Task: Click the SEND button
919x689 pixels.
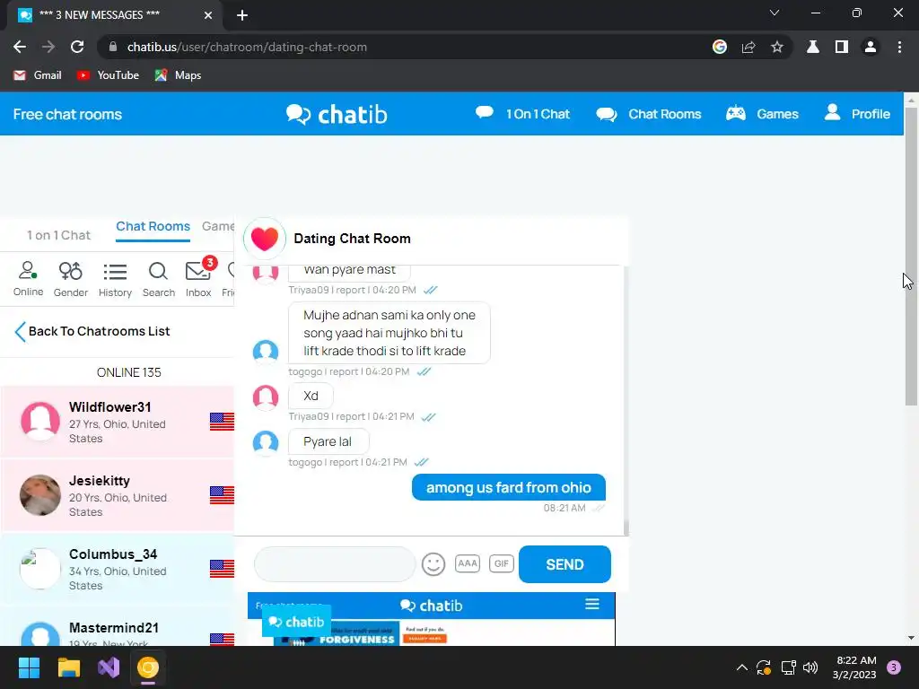Action: click(x=565, y=564)
